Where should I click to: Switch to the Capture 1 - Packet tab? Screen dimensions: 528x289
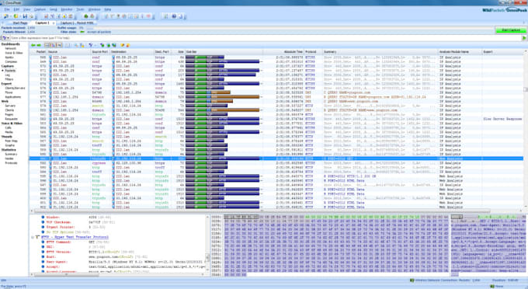(x=77, y=23)
